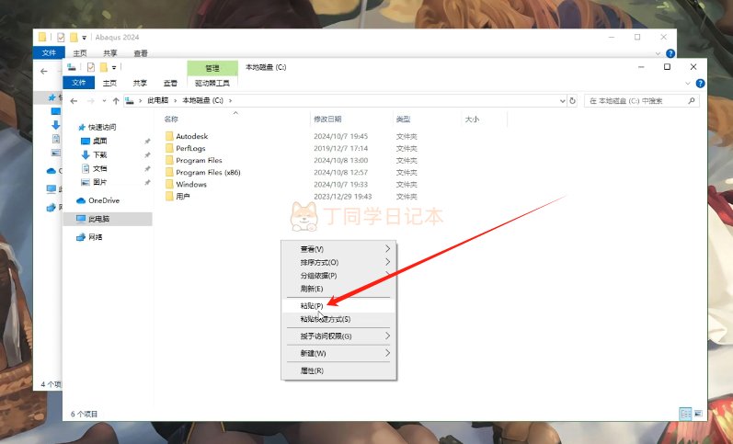Open help icon in Abaqus 2024 window
Screen dimensions: 733x444
point(670,53)
